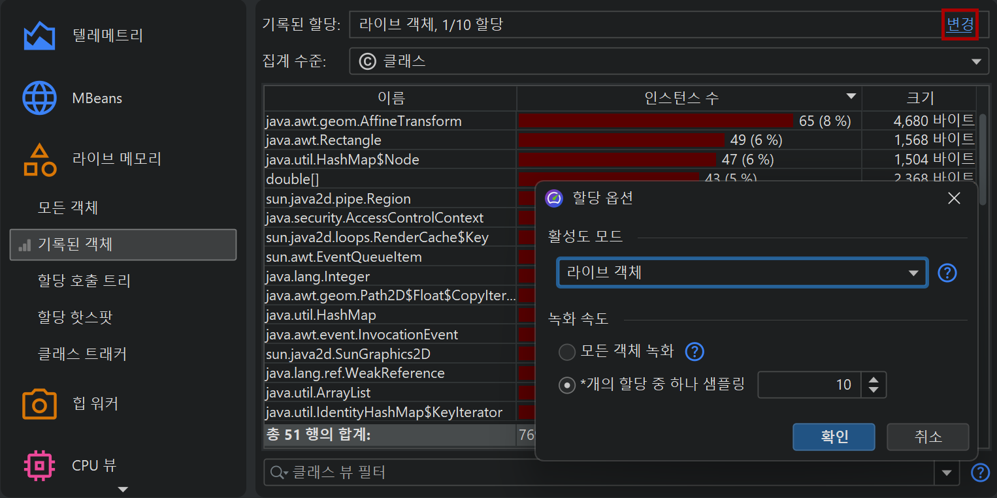Screen dimensions: 997x498
Task: Click the 1,504 바이트 size cell
Action: pos(919,160)
